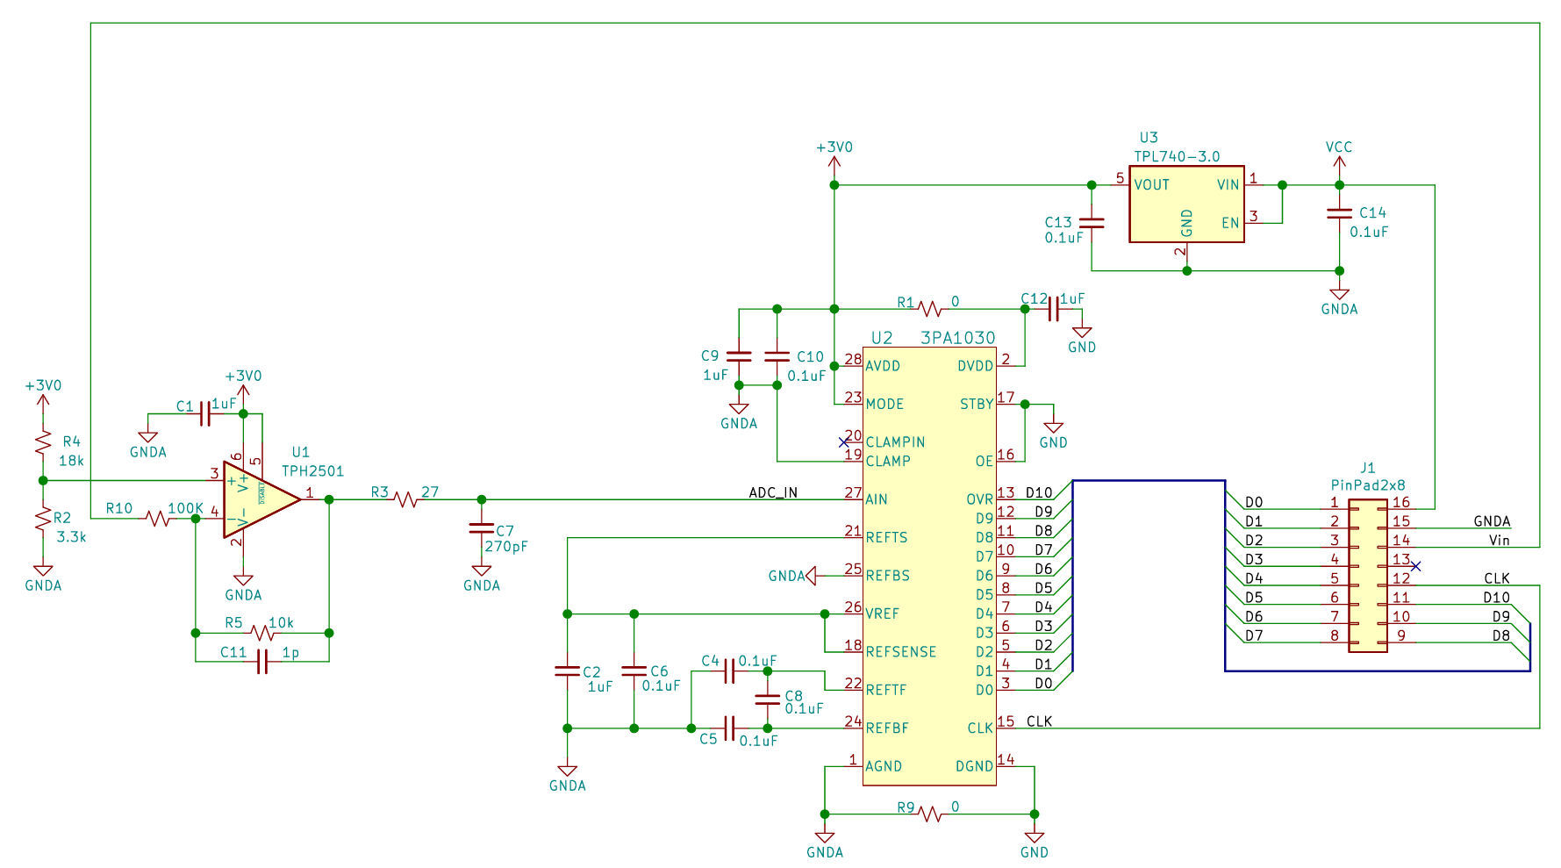Click the AIN pin name on U2
Image resolution: width=1561 pixels, height=868 pixels.
point(877,499)
